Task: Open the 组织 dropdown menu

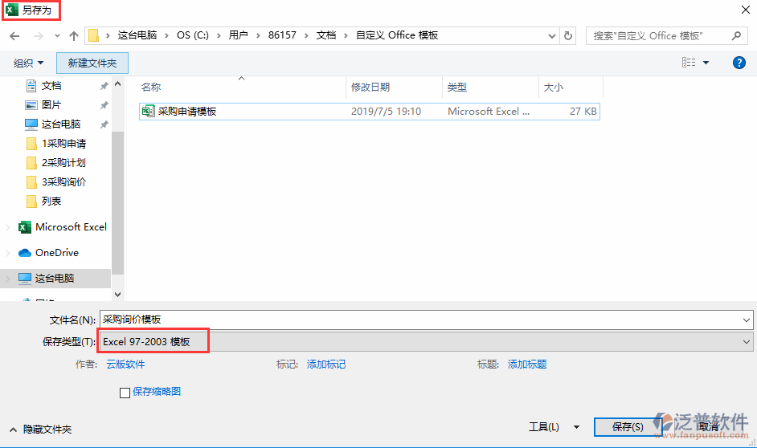Action: [x=28, y=63]
